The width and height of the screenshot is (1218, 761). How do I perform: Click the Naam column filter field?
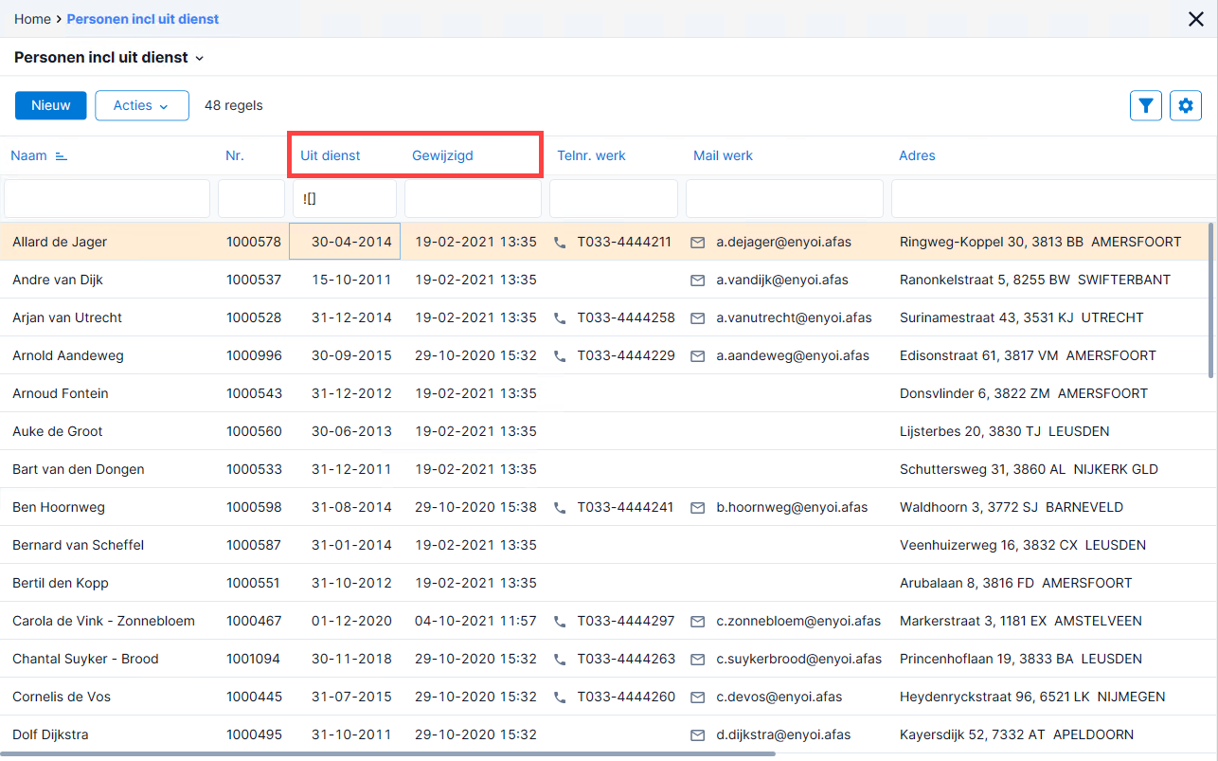[x=107, y=199]
